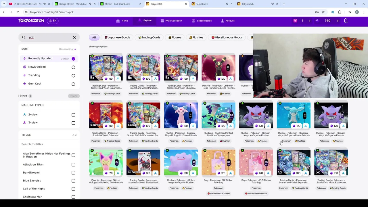This screenshot has height=207, width=368.
Task: Click claw icon on Espeon plushie card
Action: point(193,126)
